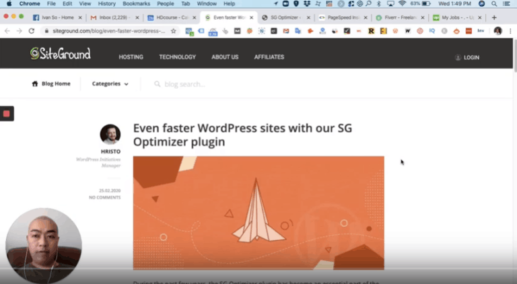Screen dimensions: 517x284
Task: Bookmark this page with the star icon
Action: tap(174, 31)
